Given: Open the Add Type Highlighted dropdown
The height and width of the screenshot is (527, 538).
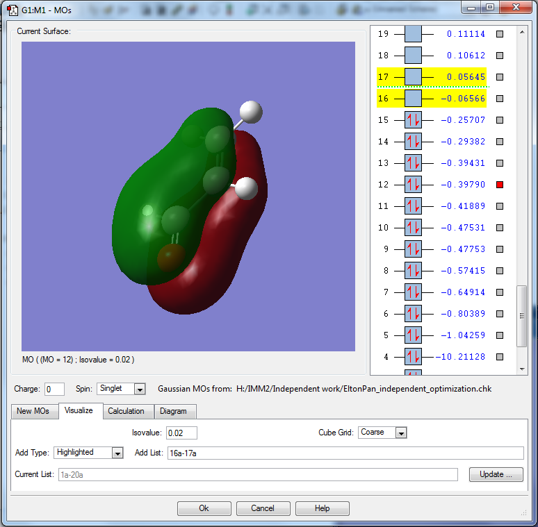Looking at the screenshot, I should (x=117, y=453).
